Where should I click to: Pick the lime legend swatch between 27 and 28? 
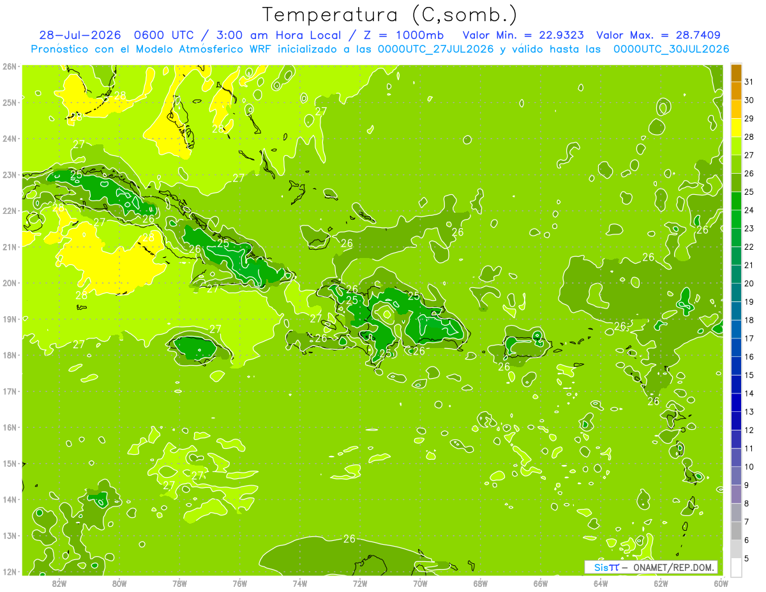point(736,146)
